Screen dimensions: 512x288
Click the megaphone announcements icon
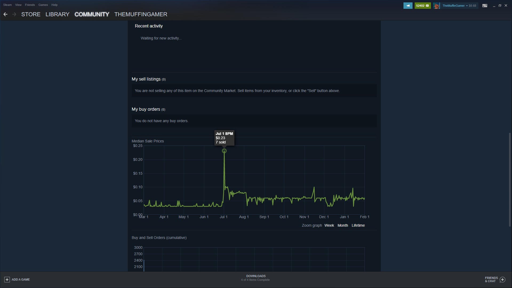(408, 6)
